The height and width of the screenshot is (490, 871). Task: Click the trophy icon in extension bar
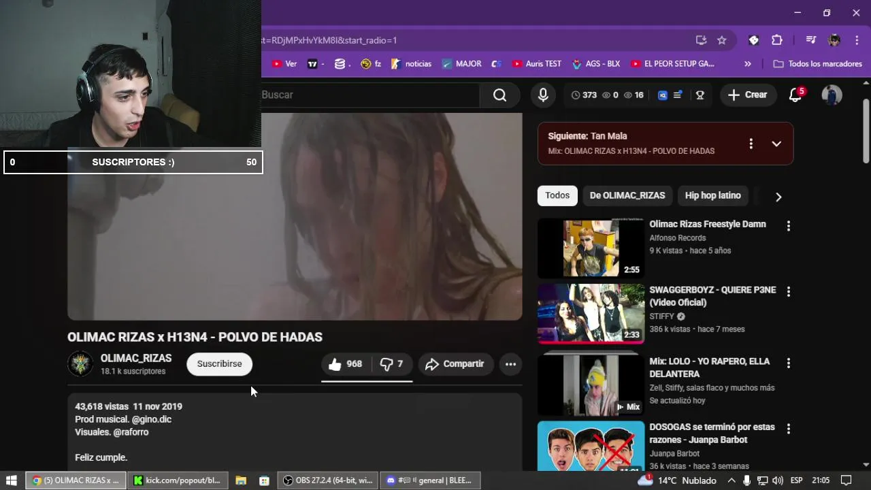(700, 95)
